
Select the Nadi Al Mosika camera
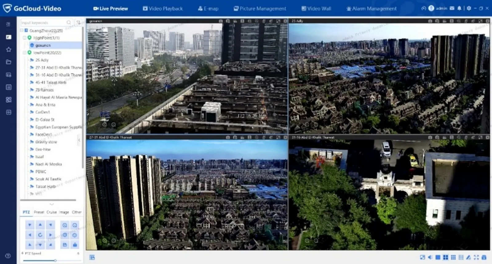(49, 164)
